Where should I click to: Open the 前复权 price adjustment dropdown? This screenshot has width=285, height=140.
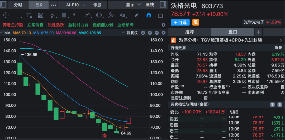pyautogui.click(x=130, y=33)
